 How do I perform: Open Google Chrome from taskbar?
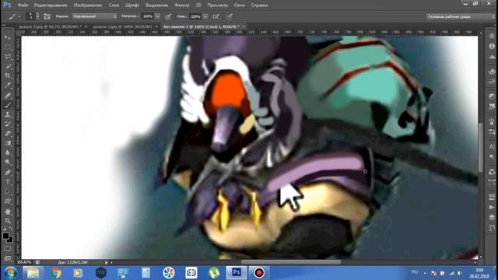click(55, 273)
